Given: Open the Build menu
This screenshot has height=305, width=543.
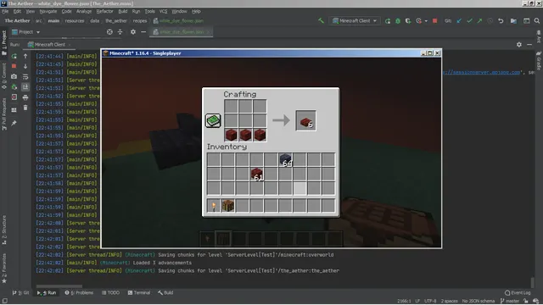Looking at the screenshot, I should click(123, 11).
